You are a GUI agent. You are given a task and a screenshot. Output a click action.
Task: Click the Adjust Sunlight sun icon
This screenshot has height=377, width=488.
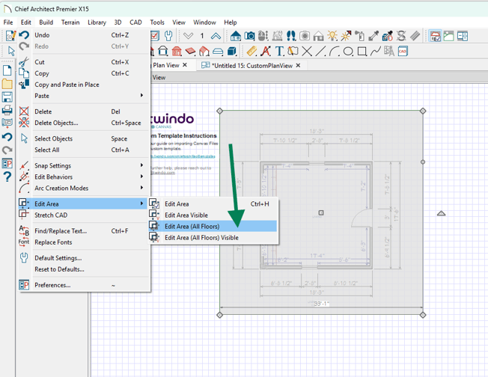point(346,36)
